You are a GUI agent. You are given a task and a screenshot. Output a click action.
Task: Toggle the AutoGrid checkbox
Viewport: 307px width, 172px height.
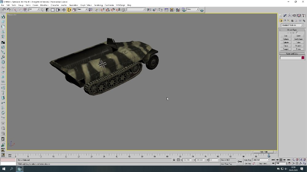[x=297, y=33]
